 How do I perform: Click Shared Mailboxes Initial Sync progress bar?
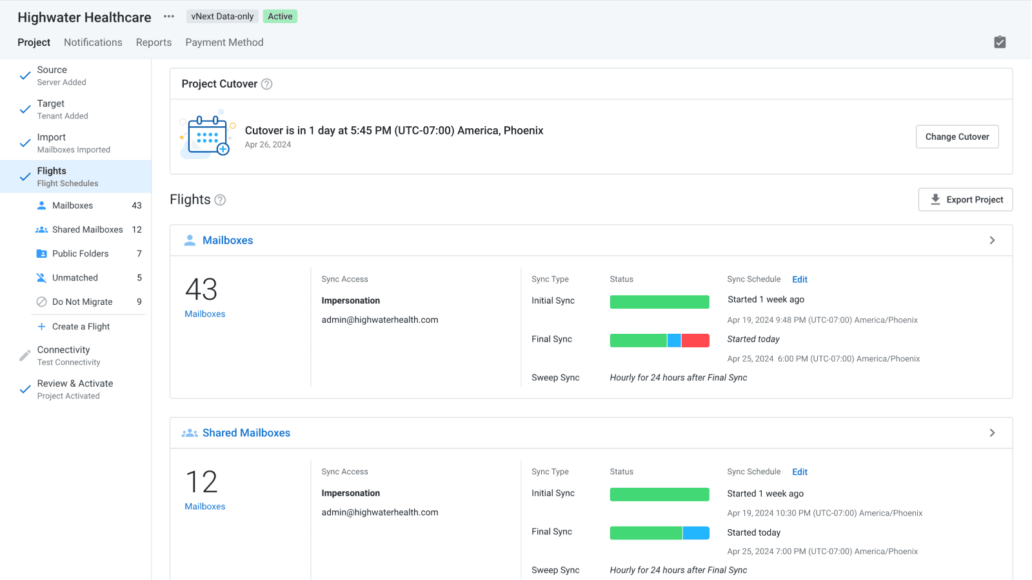click(x=659, y=494)
